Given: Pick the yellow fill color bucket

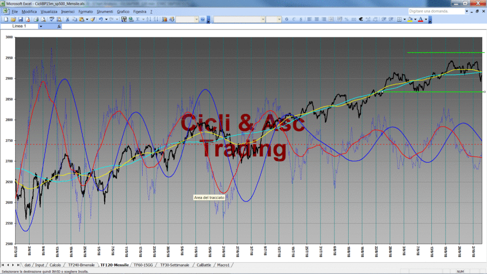Looking at the screenshot, I should pos(410,19).
